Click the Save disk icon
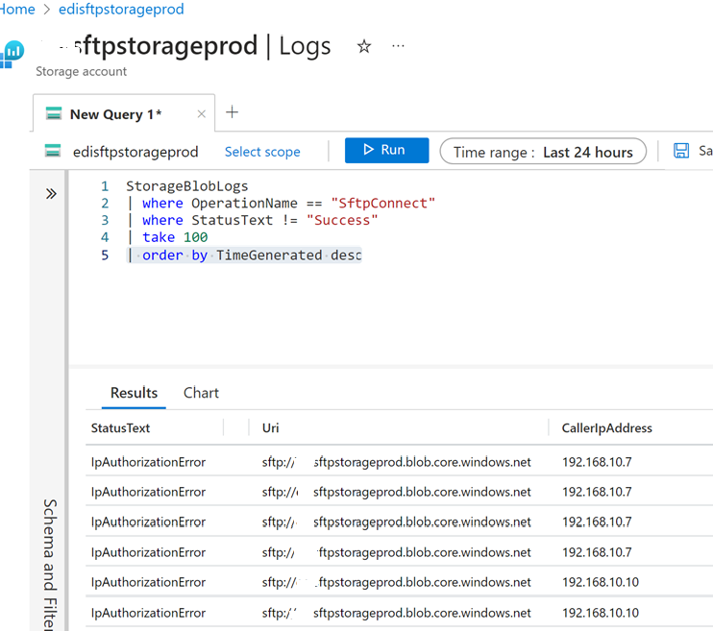This screenshot has width=713, height=631. click(x=680, y=151)
